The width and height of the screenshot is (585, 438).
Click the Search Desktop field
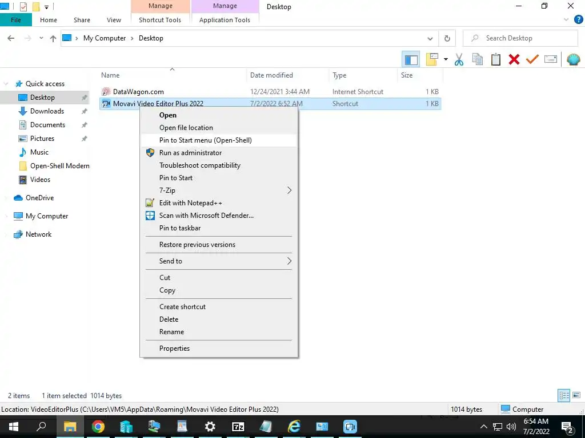[x=520, y=38]
